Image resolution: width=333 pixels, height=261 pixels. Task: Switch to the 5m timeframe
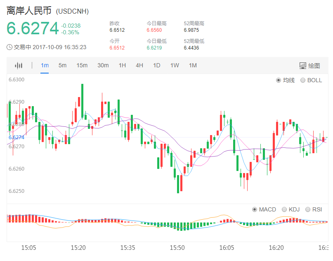[62, 65]
